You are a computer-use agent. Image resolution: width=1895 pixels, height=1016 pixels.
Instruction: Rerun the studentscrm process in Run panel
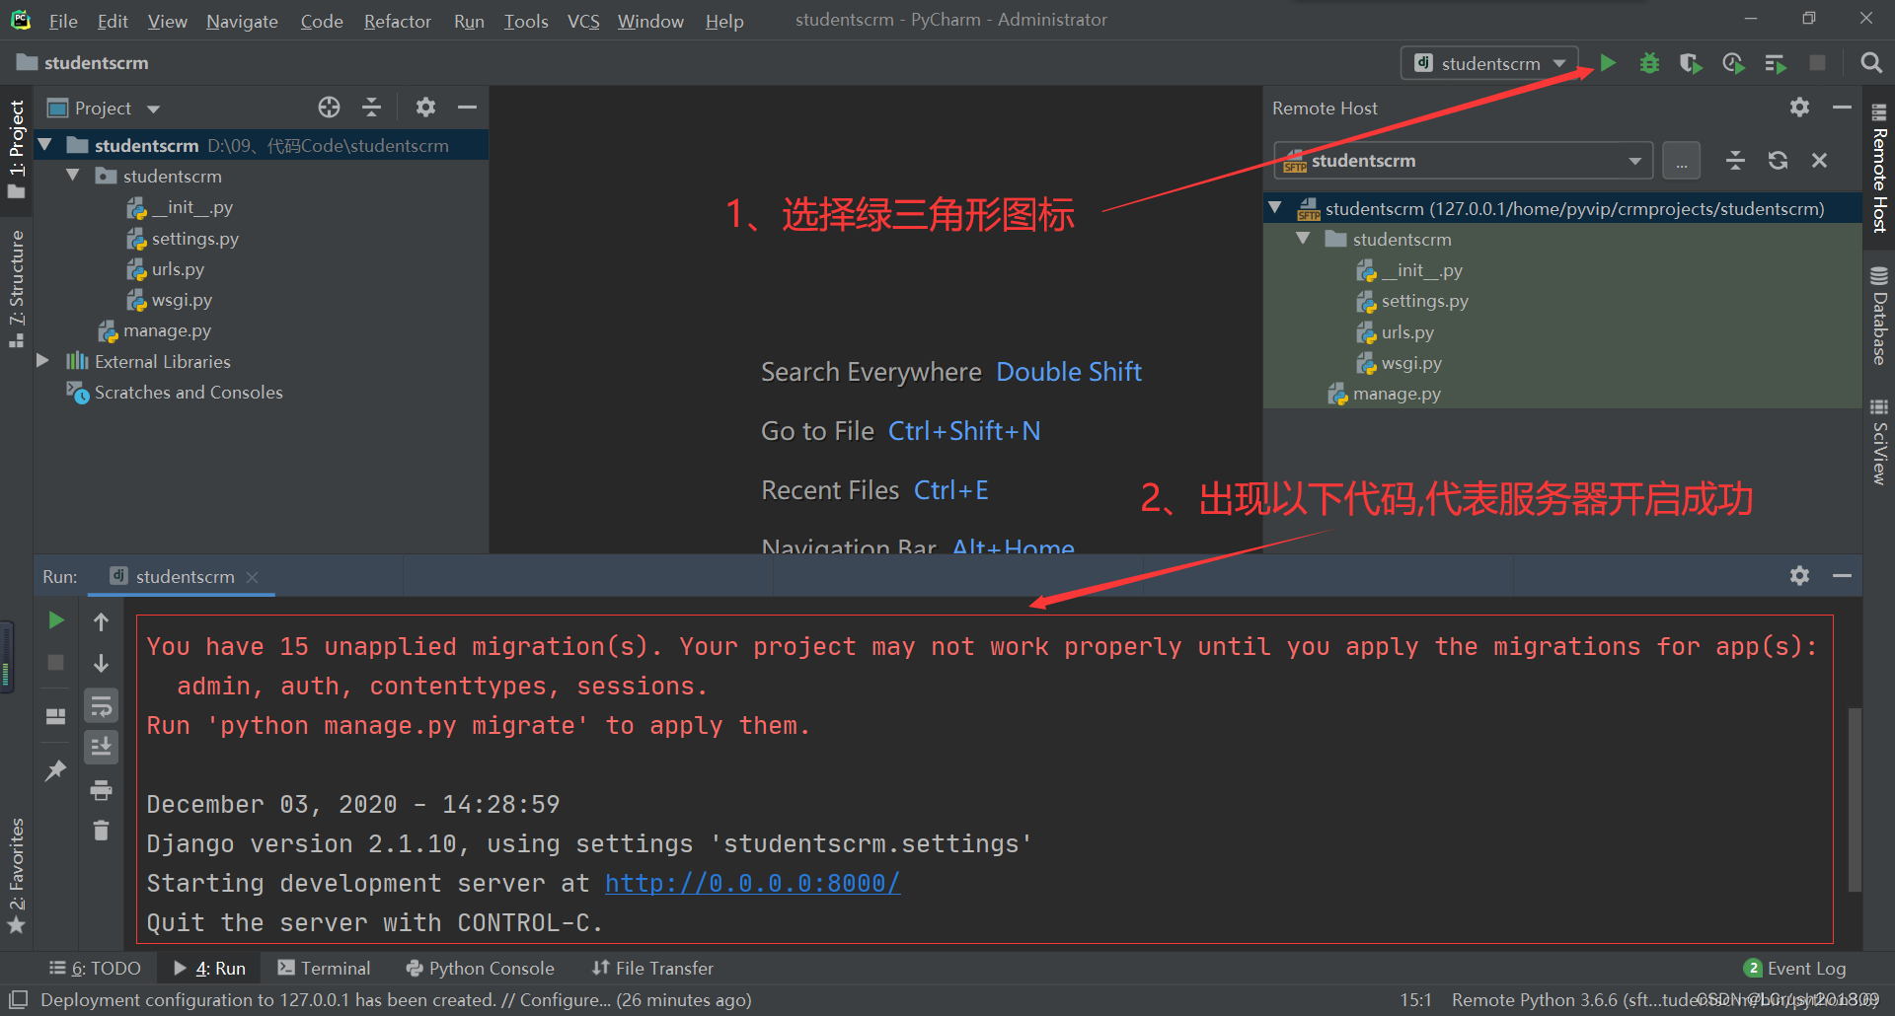[x=55, y=619]
